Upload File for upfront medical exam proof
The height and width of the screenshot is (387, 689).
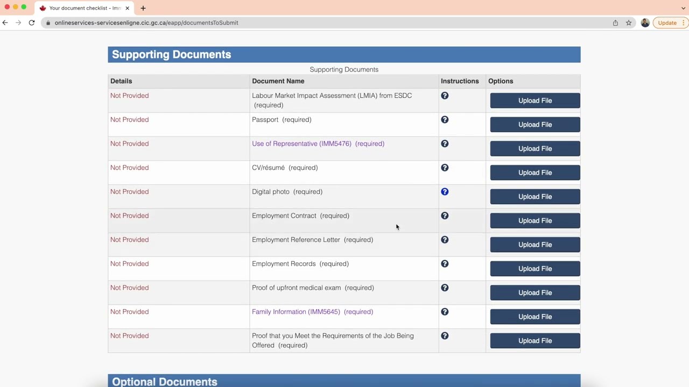[x=535, y=292]
